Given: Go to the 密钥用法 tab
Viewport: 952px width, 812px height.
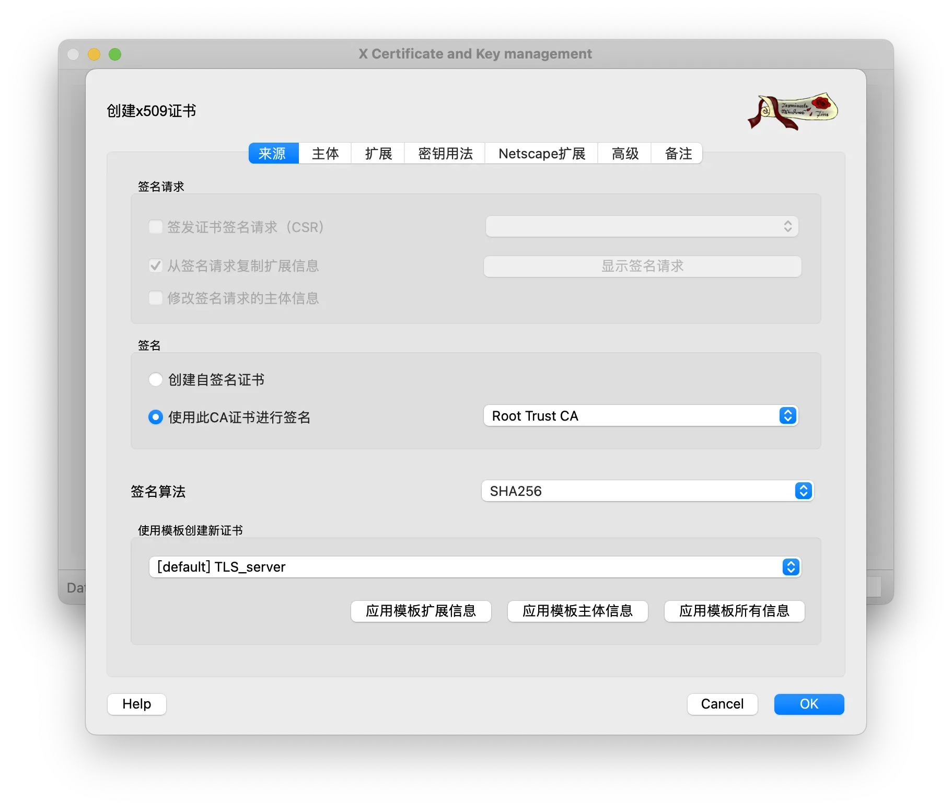Looking at the screenshot, I should (x=445, y=154).
